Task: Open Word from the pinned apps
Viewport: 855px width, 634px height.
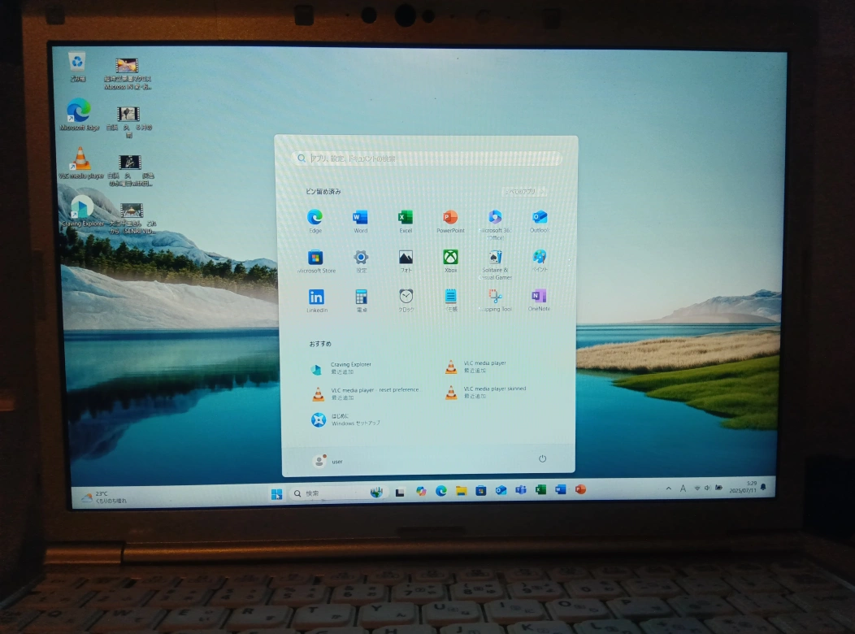Action: [x=360, y=218]
